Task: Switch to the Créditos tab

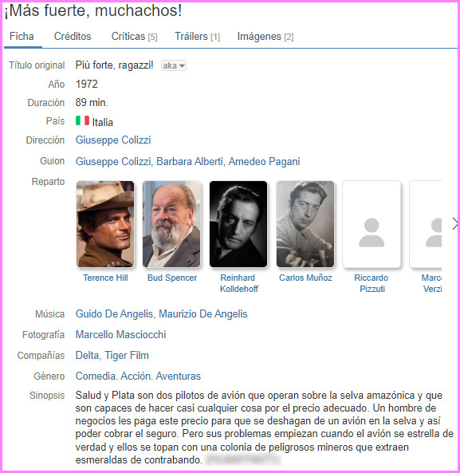Action: [73, 37]
